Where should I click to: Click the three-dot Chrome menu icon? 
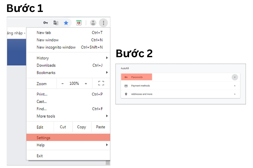tap(103, 23)
